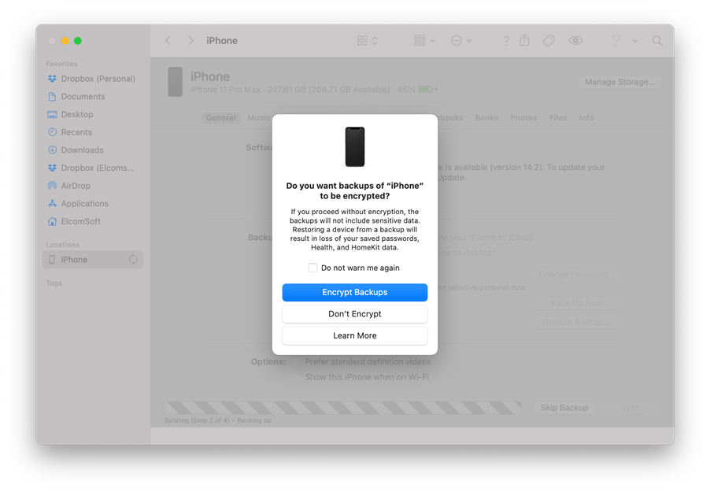Image resolution: width=710 pixels, height=492 pixels.
Task: Select iPhone under Locations
Action: (93, 260)
